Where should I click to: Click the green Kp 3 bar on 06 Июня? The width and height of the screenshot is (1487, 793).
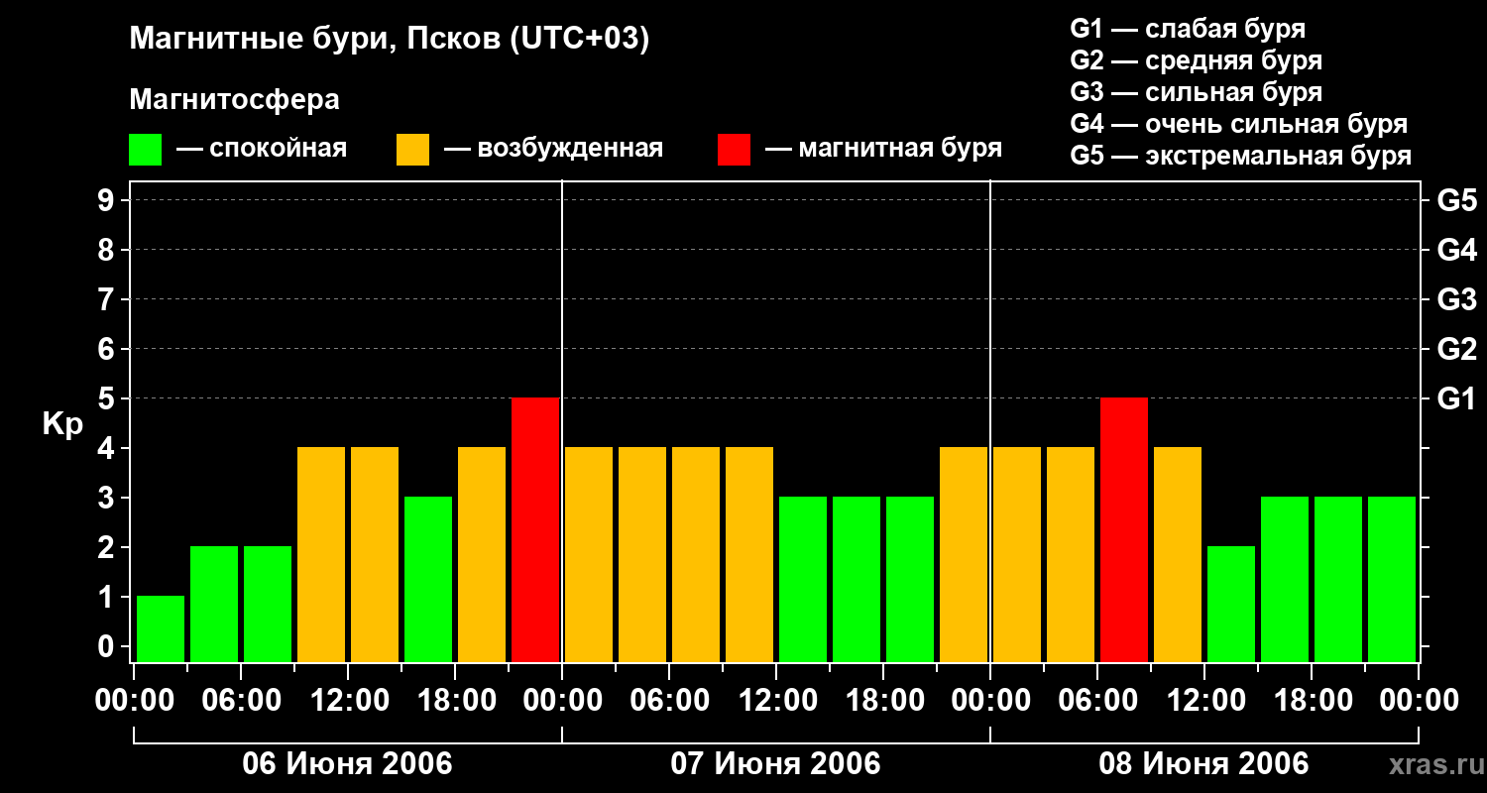428,579
